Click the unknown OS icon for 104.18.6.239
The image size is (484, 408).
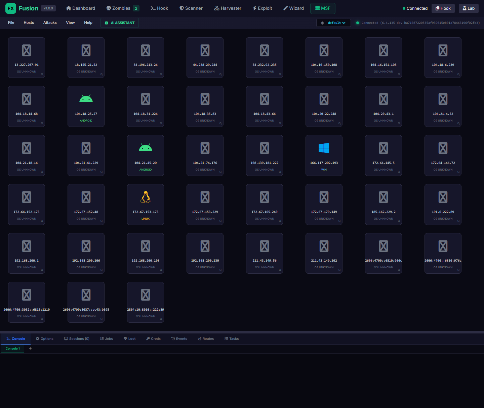443,50
